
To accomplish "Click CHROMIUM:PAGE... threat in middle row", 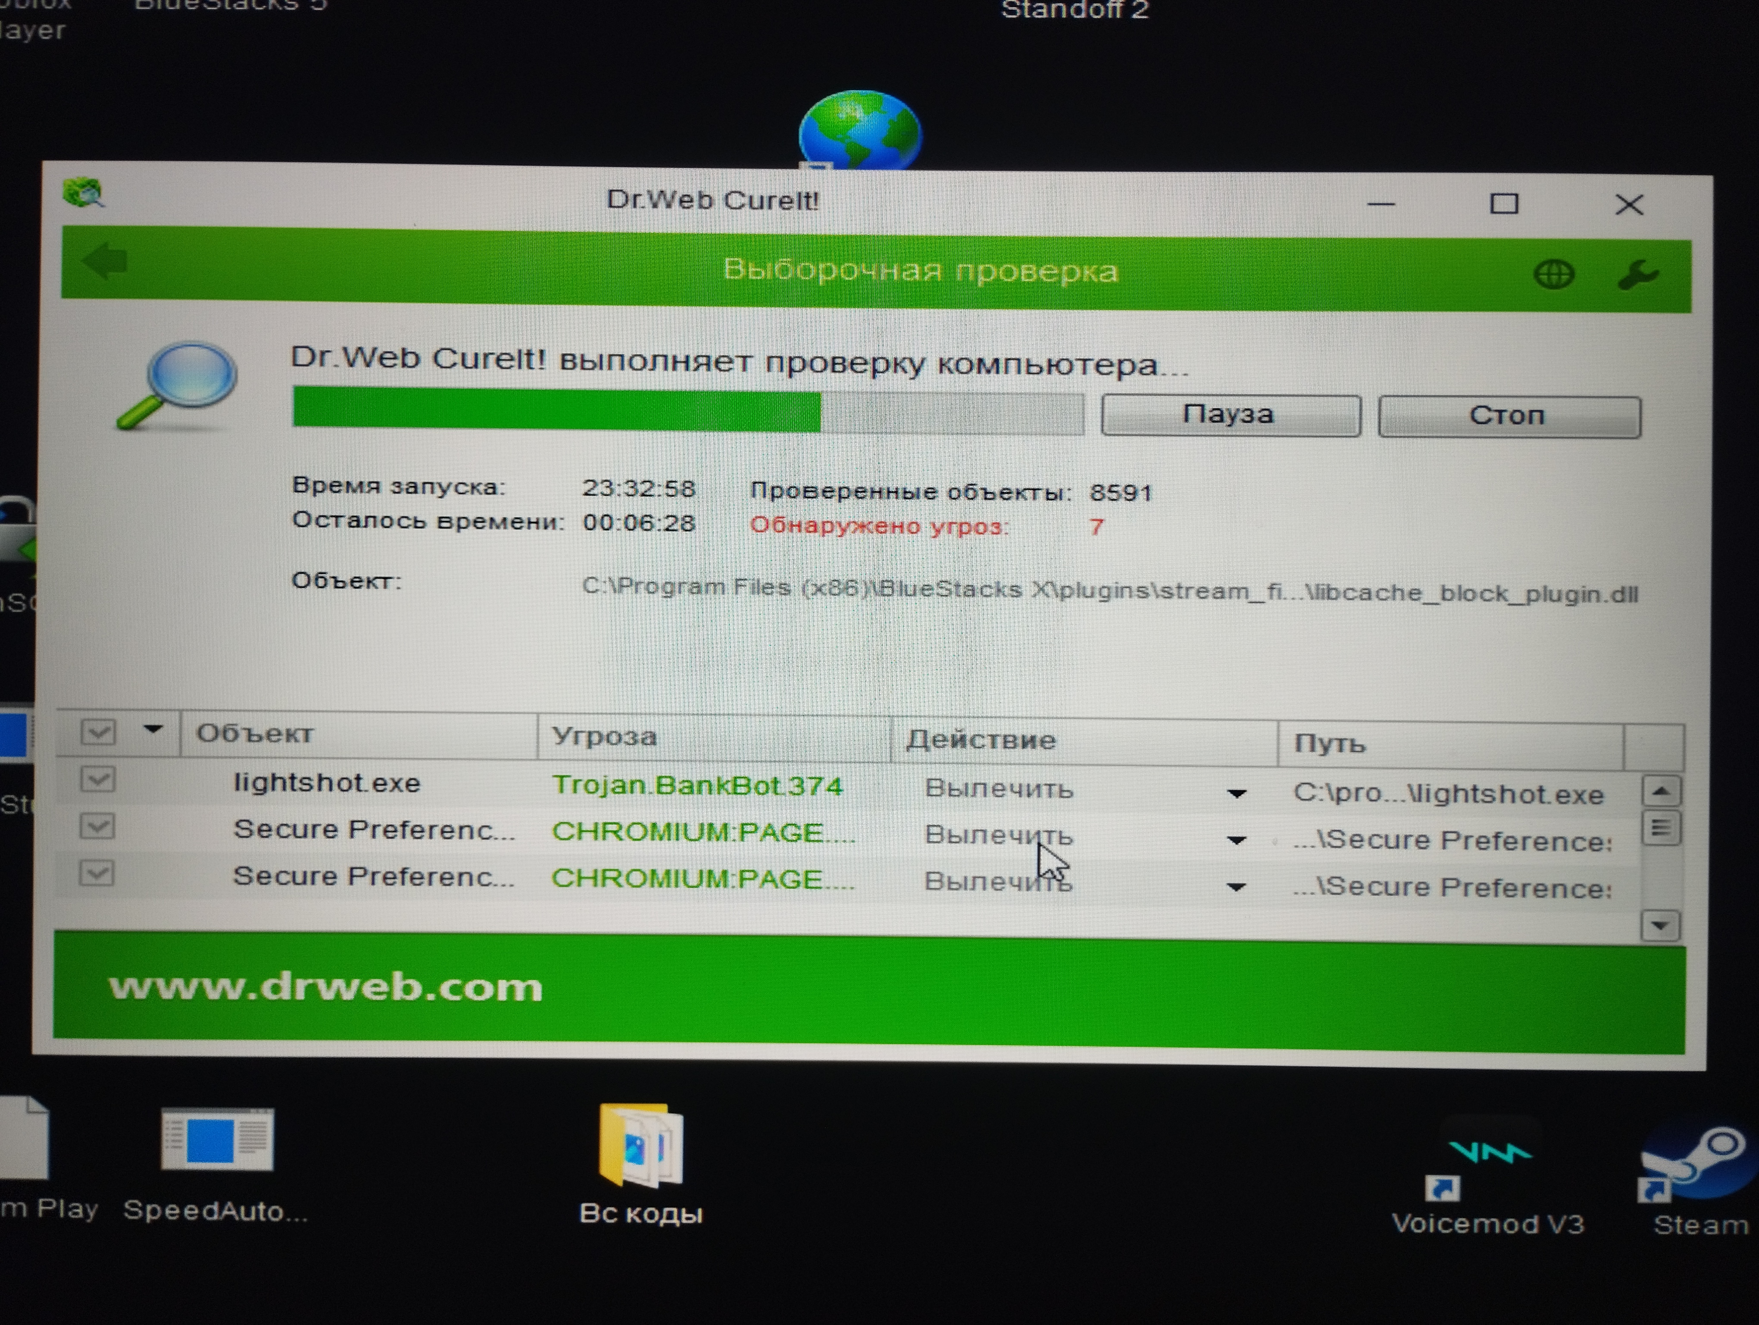I will point(704,832).
